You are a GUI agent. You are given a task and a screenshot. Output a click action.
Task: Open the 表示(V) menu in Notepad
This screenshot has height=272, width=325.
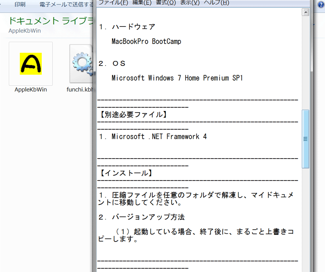click(190, 3)
